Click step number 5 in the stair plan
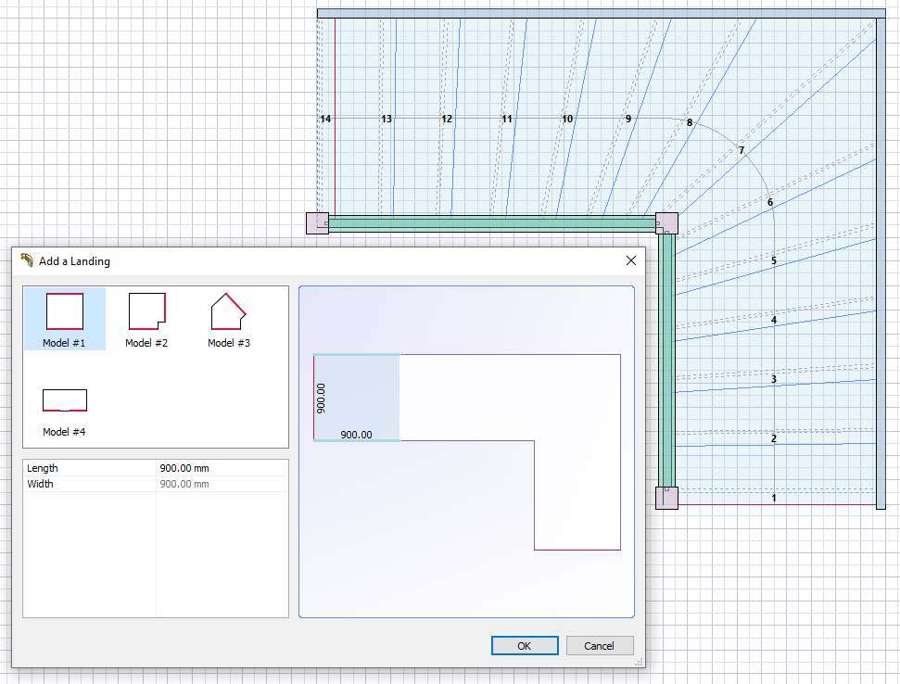This screenshot has width=900, height=684. point(774,261)
